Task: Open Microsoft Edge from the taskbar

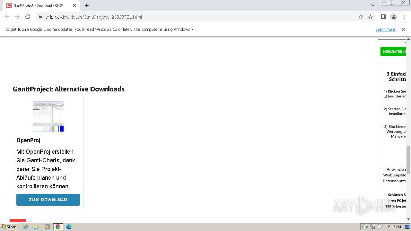Action: [x=69, y=227]
